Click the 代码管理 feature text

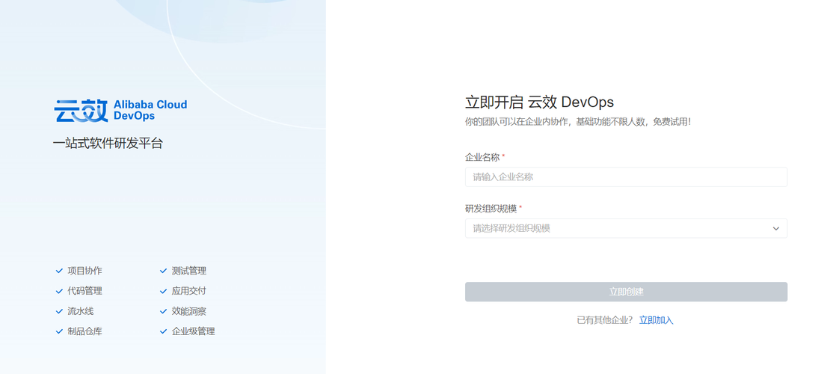(x=84, y=291)
